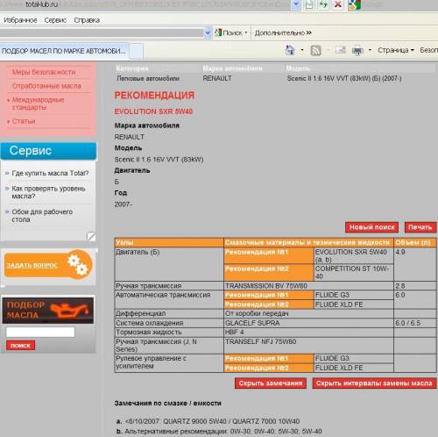This screenshot has height=437, width=438.
Task: Click the ПОДБОР МАСЛА oil can banner
Action: (x=48, y=311)
